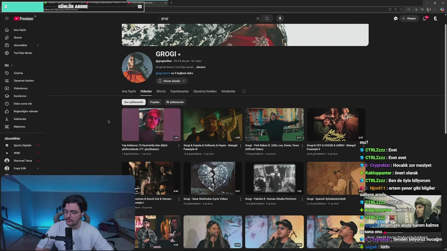Play Yap Kafamızı 13 Haziran video thumbnail
Image resolution: width=447 pixels, height=251 pixels.
[151, 124]
